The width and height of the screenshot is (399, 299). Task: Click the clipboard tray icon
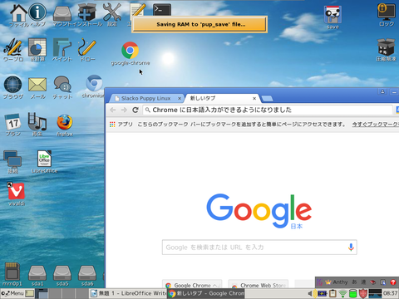332,293
